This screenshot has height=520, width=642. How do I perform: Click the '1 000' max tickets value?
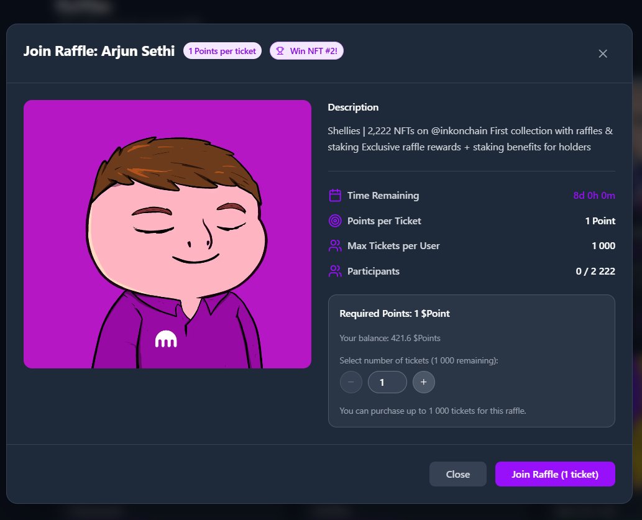pyautogui.click(x=603, y=245)
